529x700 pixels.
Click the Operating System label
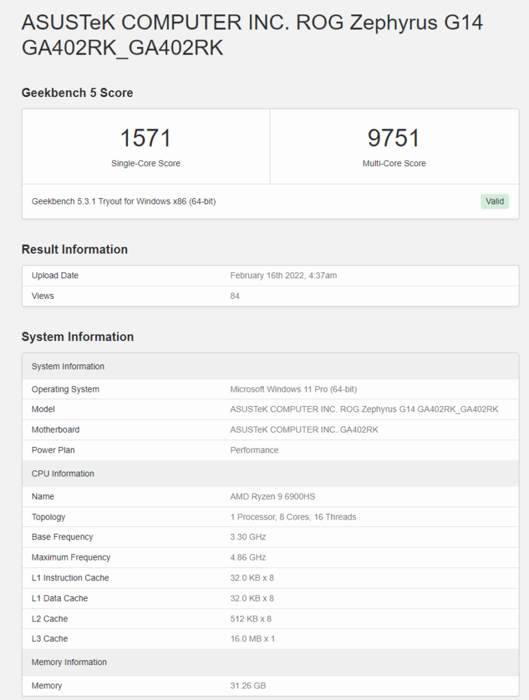click(65, 389)
